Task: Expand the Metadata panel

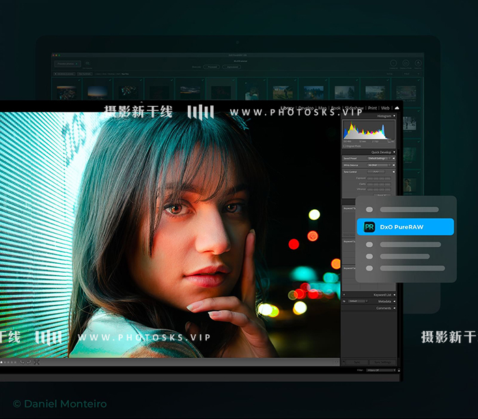Action: coord(394,301)
